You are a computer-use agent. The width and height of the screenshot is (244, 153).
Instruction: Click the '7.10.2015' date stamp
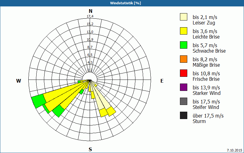tap(235, 150)
